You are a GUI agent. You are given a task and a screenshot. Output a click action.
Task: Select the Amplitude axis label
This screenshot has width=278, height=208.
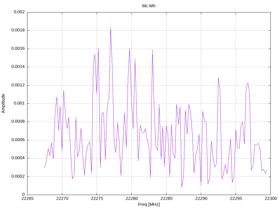3,103
